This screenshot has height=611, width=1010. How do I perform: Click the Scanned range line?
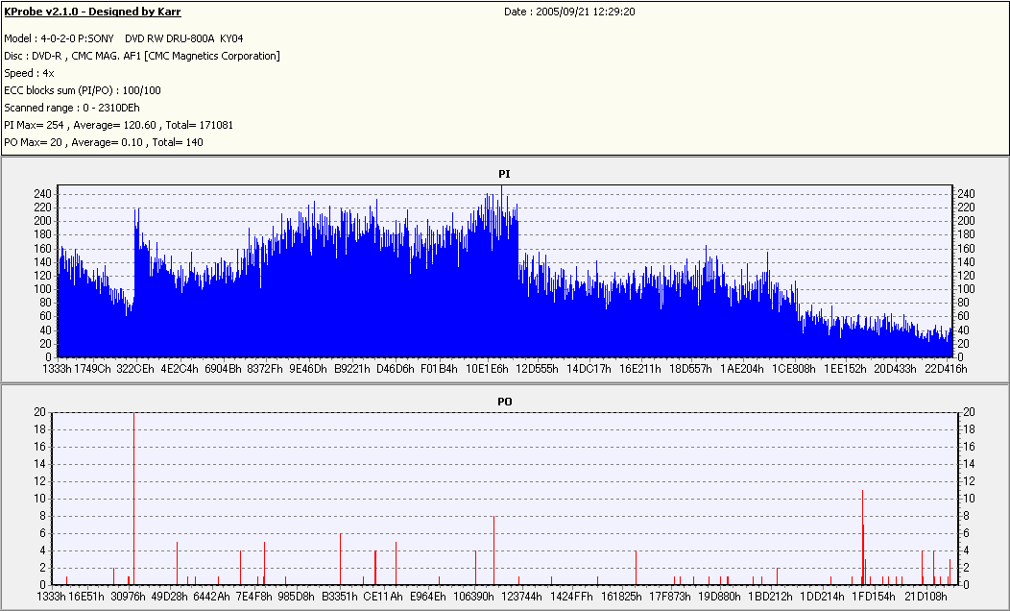[71, 108]
